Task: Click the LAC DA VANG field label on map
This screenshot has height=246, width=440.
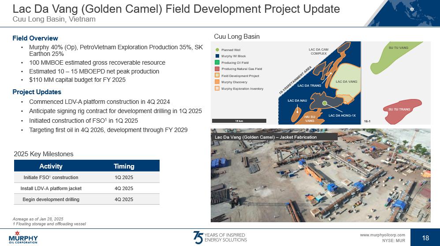Action: pyautogui.click(x=346, y=81)
